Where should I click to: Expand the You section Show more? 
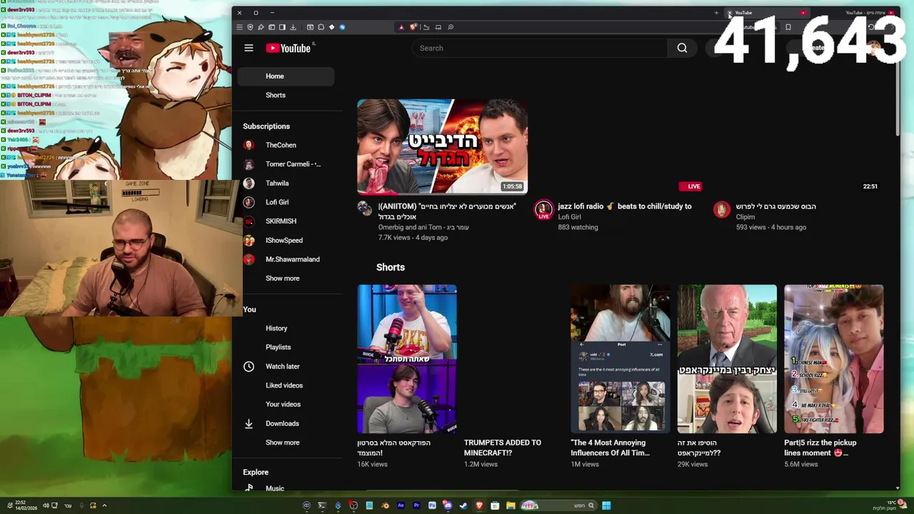(283, 443)
